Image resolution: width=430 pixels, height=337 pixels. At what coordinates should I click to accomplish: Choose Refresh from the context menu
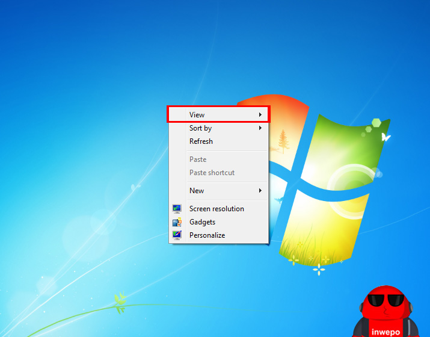pyautogui.click(x=218, y=141)
